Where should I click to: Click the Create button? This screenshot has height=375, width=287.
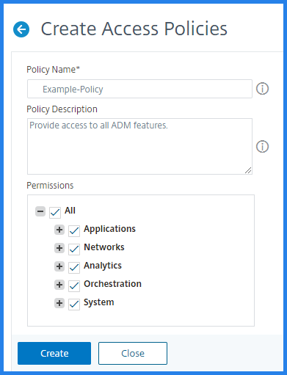pyautogui.click(x=54, y=353)
